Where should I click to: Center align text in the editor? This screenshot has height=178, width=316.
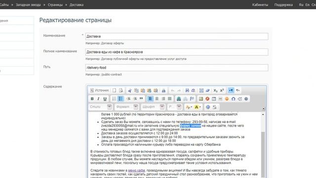tap(157, 99)
